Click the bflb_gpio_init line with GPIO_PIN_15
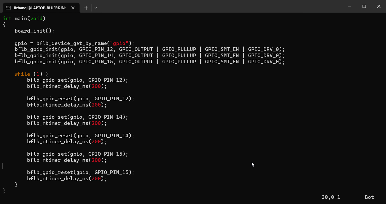Viewport: 386px width, 204px height. 150,62
